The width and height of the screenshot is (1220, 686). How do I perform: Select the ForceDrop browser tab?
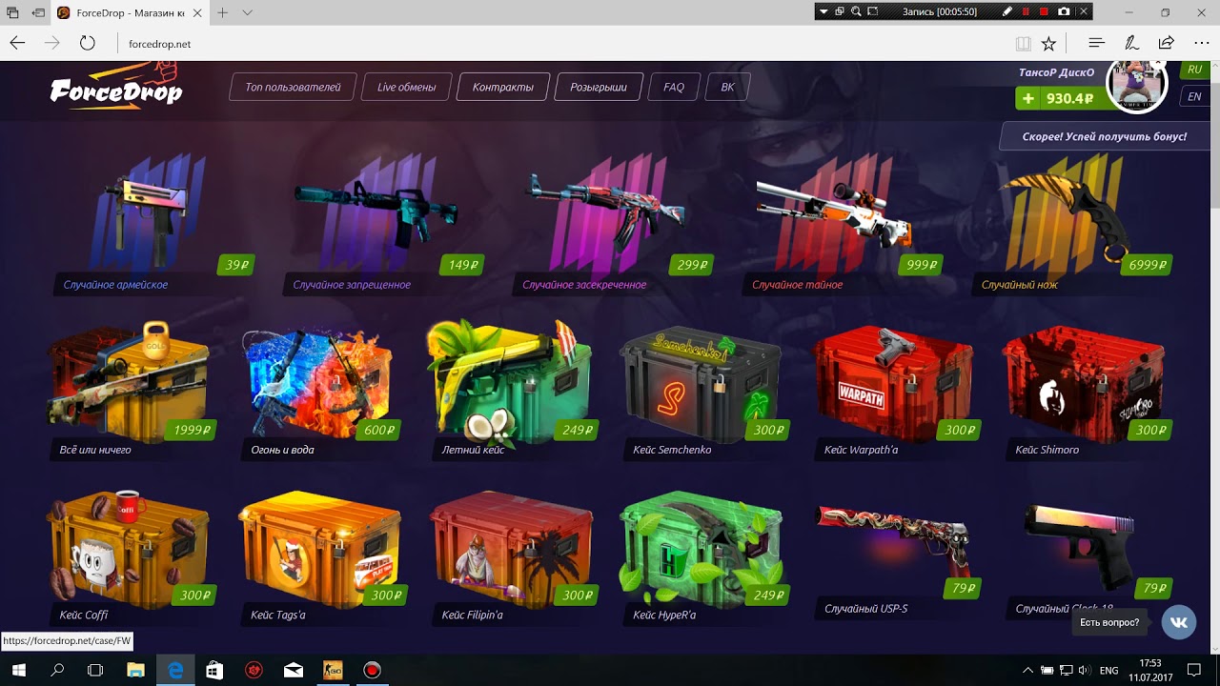click(132, 12)
